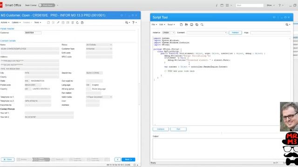Open the Edit menu in Script Tool
Screen dimensions: 298x167
[x=162, y=25]
